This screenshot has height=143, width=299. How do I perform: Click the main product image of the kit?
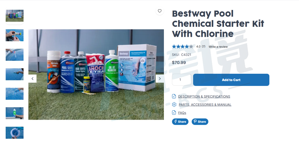(x=96, y=75)
